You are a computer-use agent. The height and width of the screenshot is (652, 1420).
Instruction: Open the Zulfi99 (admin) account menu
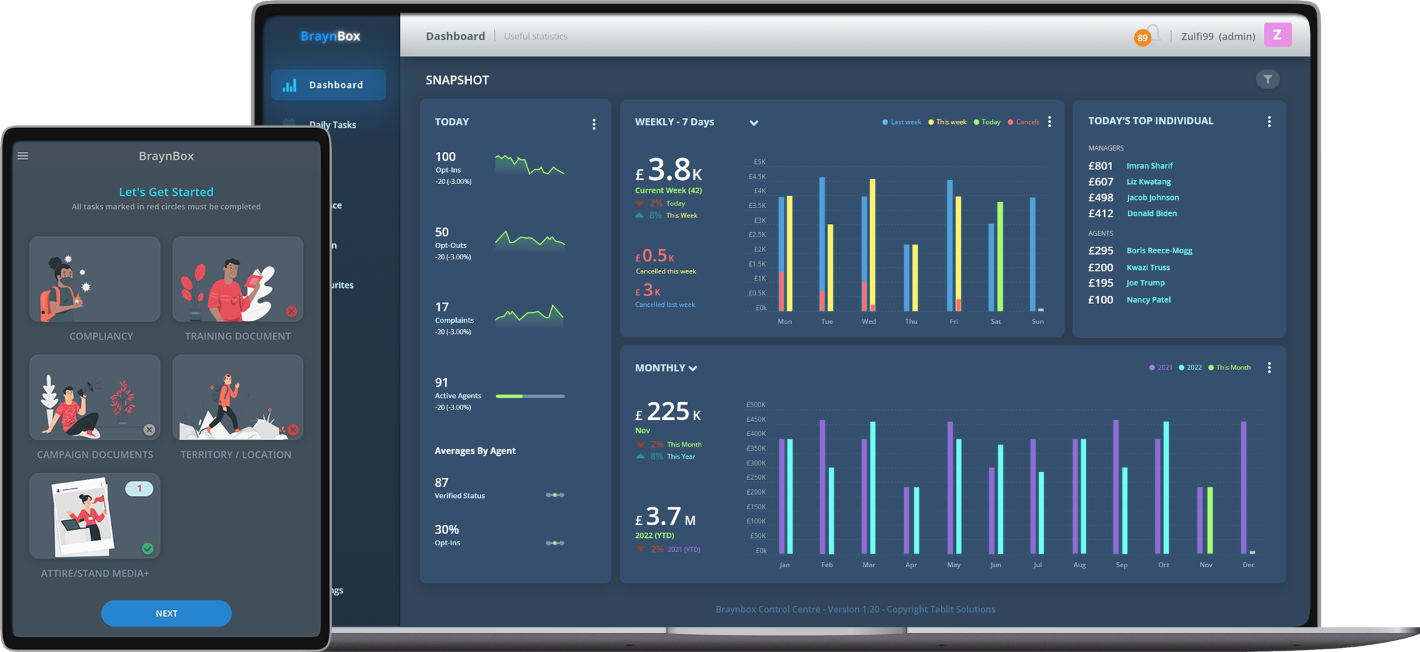[x=1217, y=37]
